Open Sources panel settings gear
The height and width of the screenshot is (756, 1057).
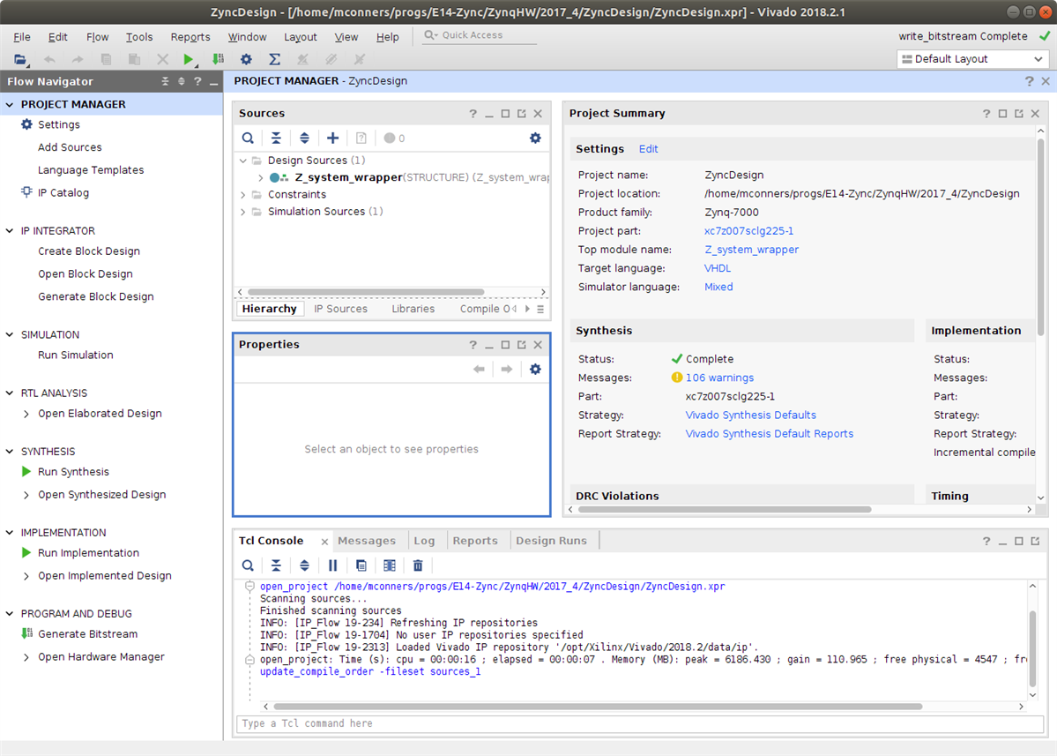point(535,138)
